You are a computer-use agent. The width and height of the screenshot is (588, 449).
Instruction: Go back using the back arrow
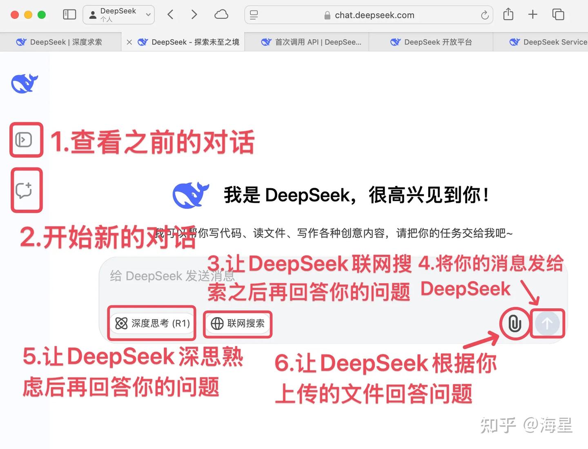coord(170,14)
